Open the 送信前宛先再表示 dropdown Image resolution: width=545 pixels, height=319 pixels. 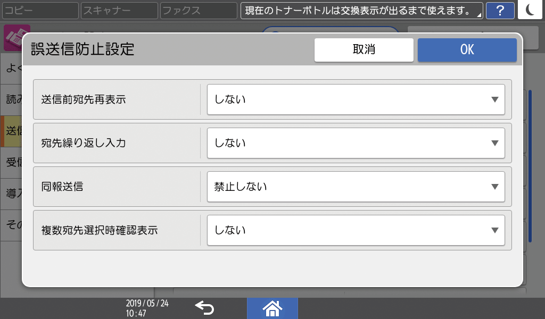tap(354, 99)
